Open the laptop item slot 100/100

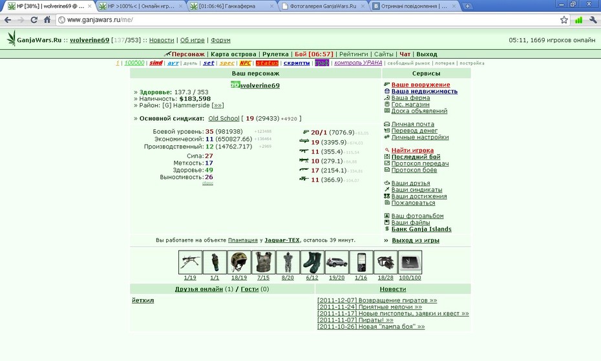(x=410, y=262)
